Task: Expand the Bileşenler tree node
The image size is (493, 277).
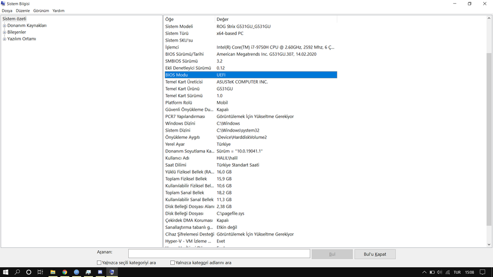Action: pyautogui.click(x=4, y=32)
